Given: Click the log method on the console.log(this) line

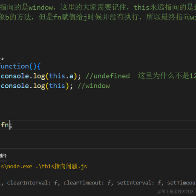Looking at the screenshot, I should click(x=39, y=86).
